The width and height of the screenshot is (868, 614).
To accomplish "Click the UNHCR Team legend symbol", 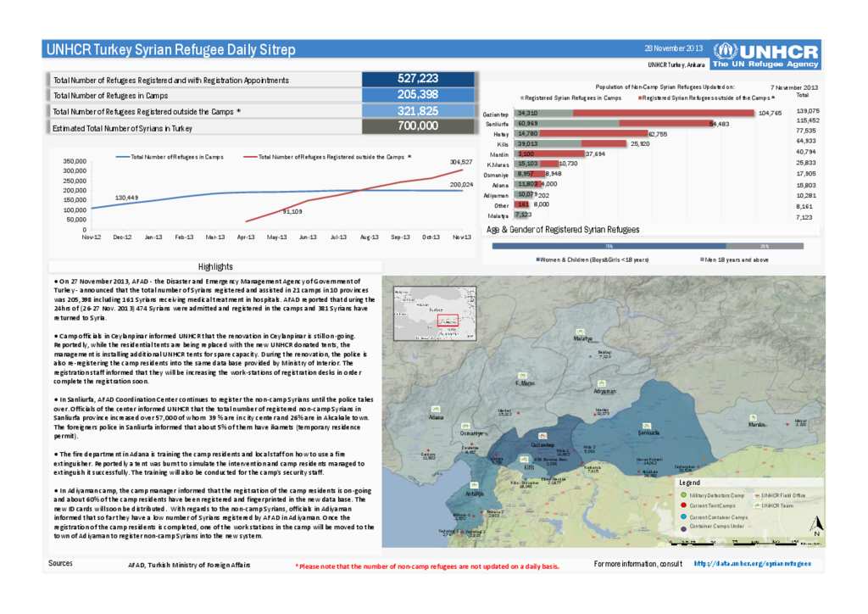I will [757, 505].
